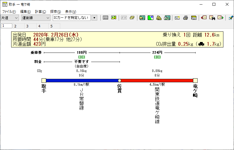The height and width of the screenshot is (150, 234).
Task: Click the fanned coupon tickets icon
Action: click(159, 18)
